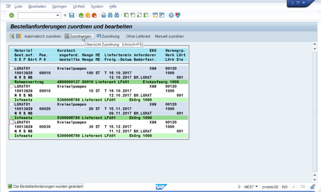Click the top scroll-up arrow of scrollbar
This screenshot has width=321, height=192.
pyautogui.click(x=315, y=44)
